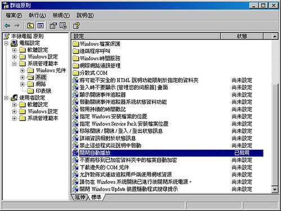Select 啟動關機事件追蹤器系統狀態資料功能 policy
281x211 pixels.
(x=123, y=102)
